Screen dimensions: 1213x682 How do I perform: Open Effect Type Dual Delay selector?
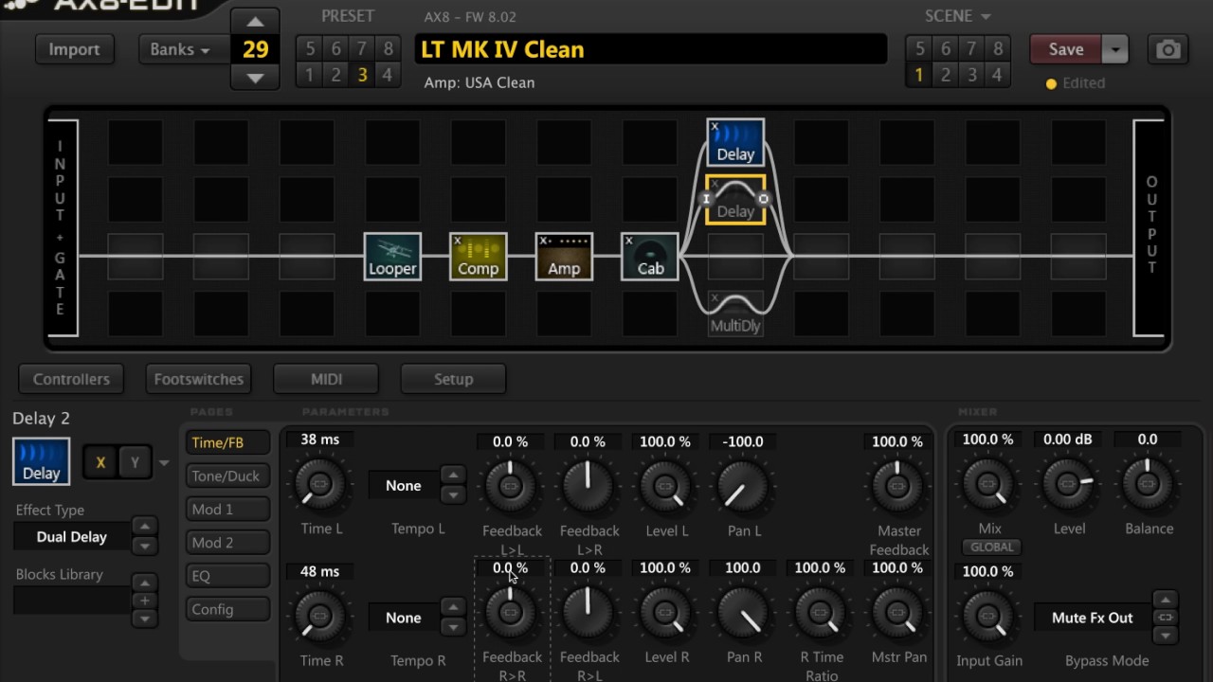(x=72, y=536)
